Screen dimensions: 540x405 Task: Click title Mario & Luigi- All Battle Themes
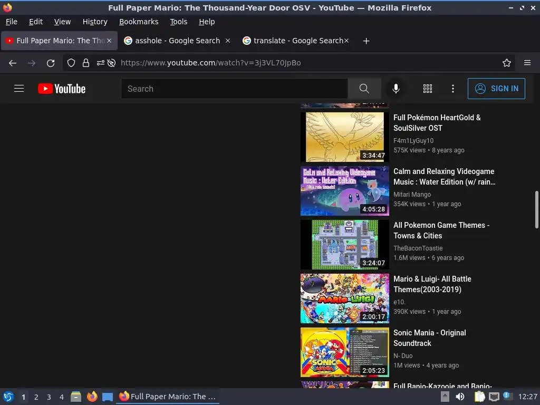[x=432, y=284]
